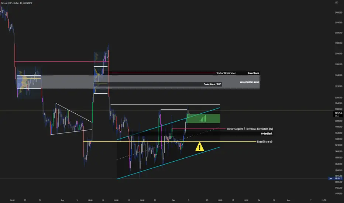This screenshot has height=203, width=344.
Task: Click the bar-chart icon inside the green box
Action: pyautogui.click(x=203, y=118)
